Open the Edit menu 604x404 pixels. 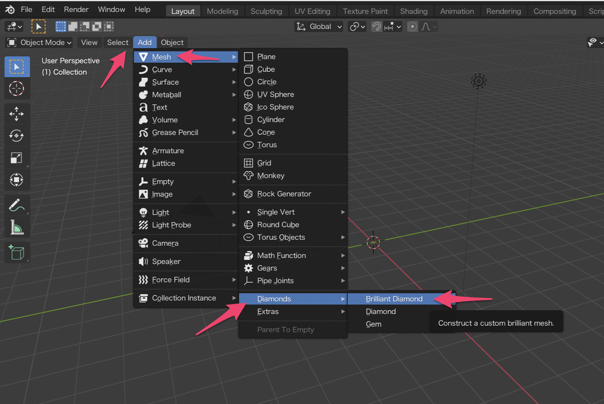click(x=48, y=9)
